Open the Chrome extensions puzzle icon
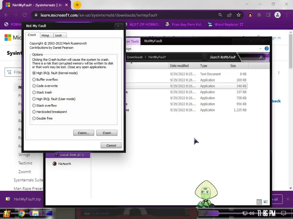 [x=259, y=15]
